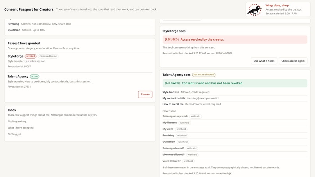The image size is (315, 177).
Task: Select the How to credit me row
Action: [235, 104]
